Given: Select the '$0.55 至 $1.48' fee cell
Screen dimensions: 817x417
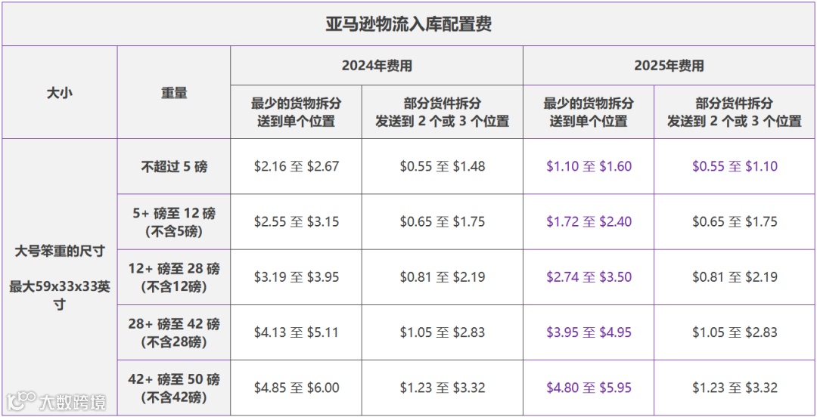Looking at the screenshot, I should 443,167.
